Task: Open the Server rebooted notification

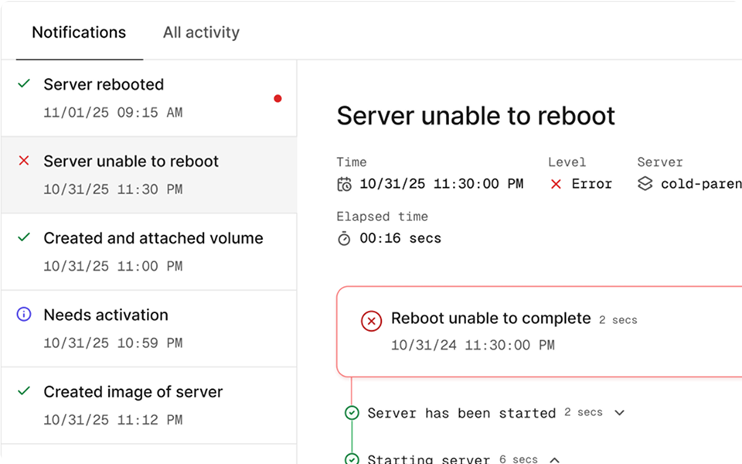Action: coord(149,98)
